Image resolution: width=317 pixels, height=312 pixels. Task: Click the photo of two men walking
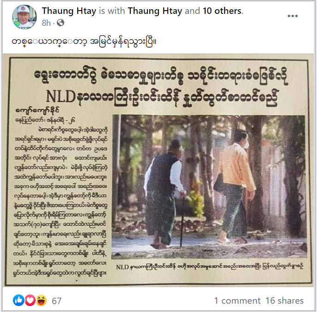tap(209, 187)
